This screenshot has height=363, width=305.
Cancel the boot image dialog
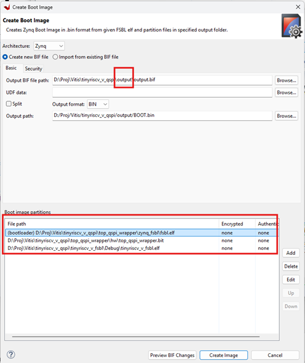tap(275, 355)
